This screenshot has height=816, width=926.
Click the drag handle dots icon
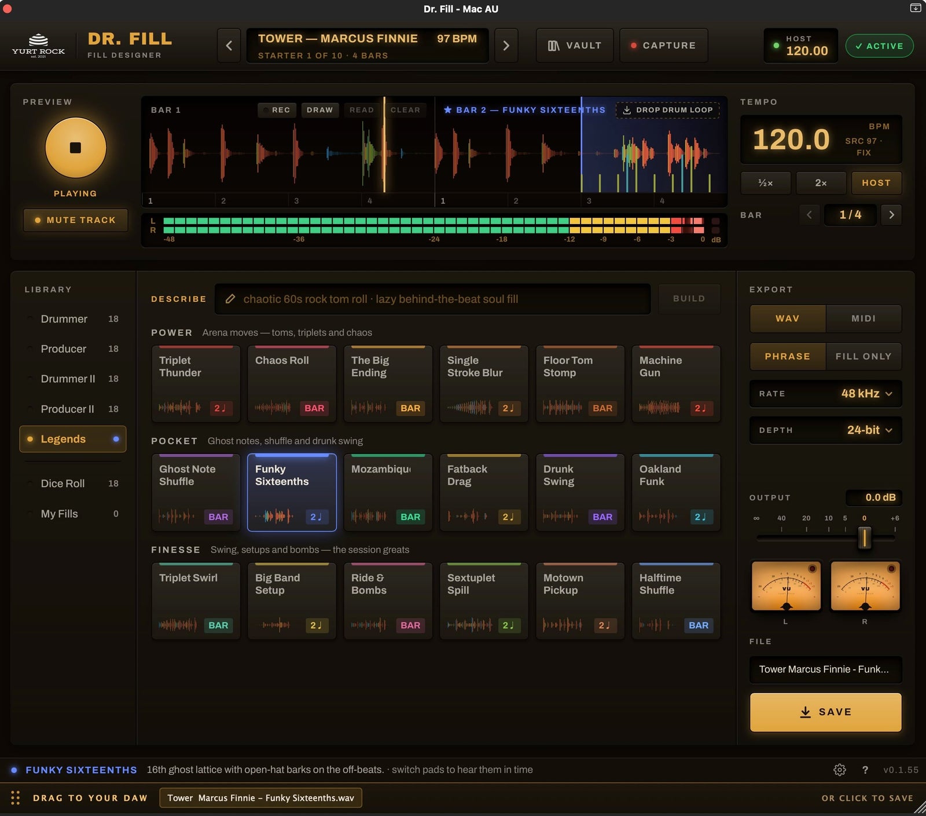(x=16, y=798)
